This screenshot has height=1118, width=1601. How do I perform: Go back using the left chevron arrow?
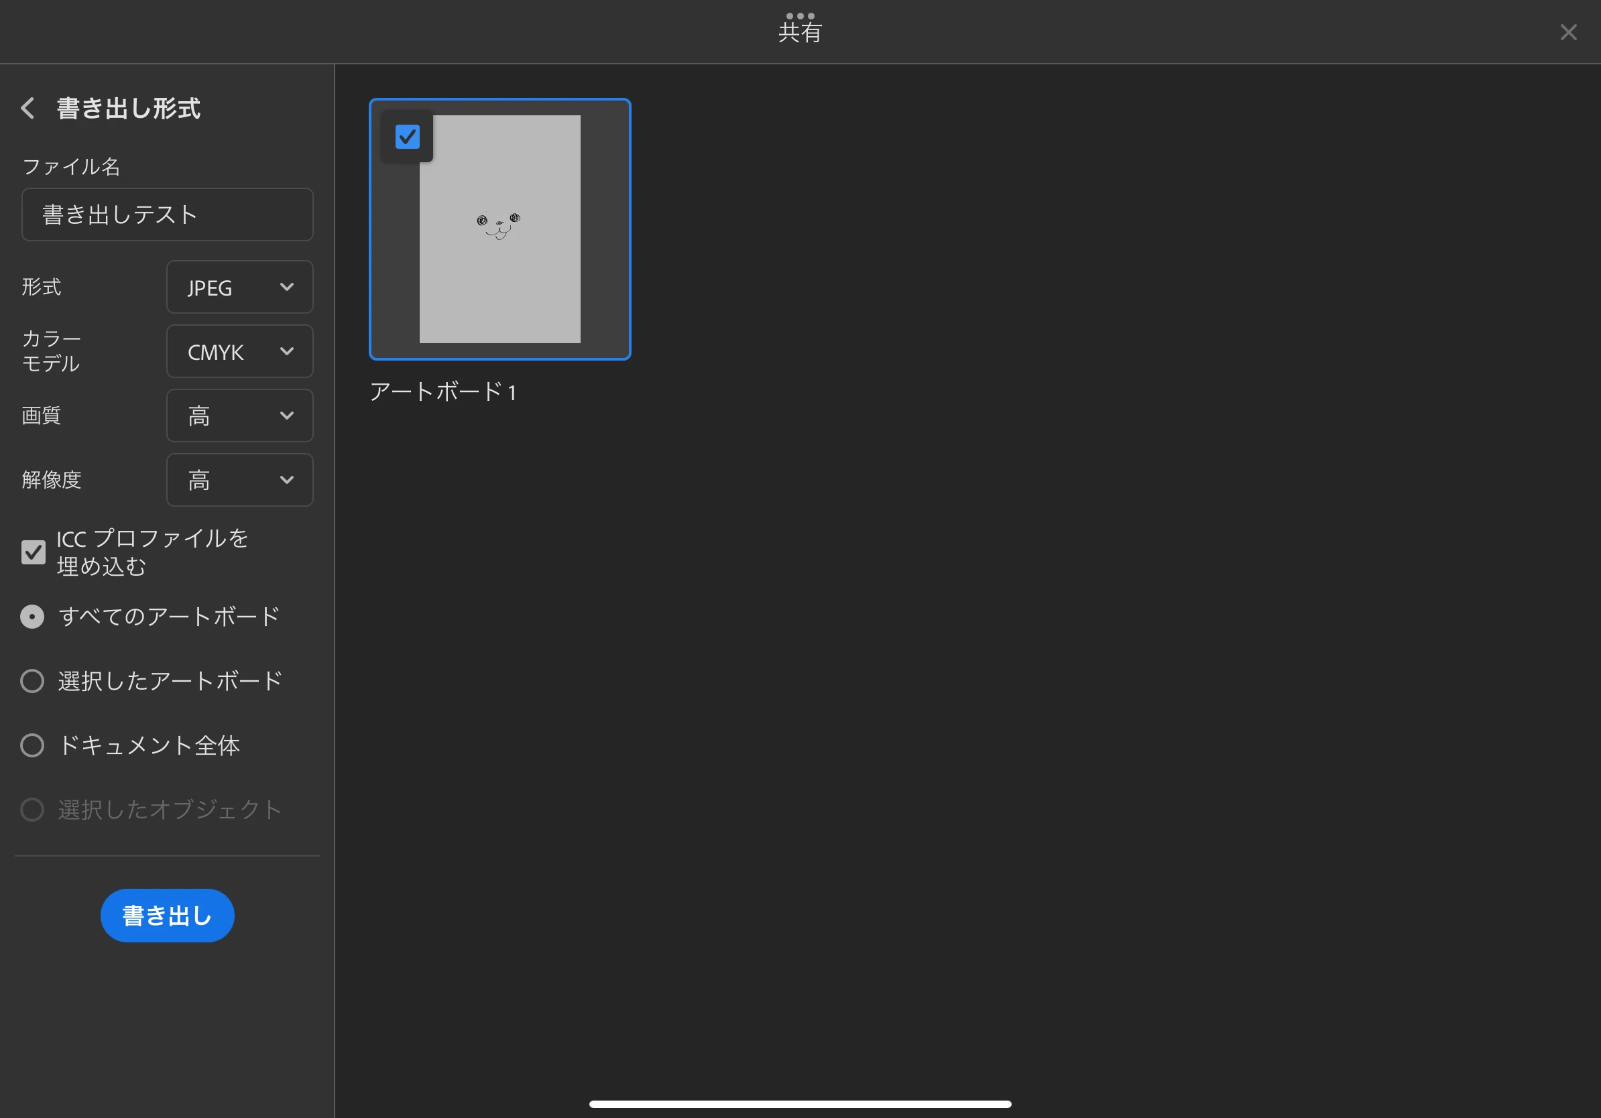click(x=28, y=108)
